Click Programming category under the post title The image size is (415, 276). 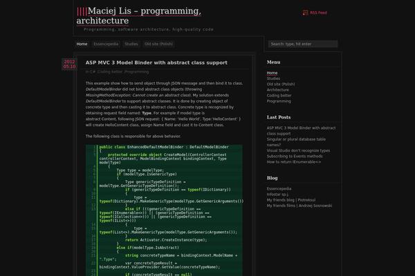coord(136,72)
